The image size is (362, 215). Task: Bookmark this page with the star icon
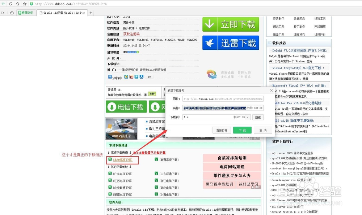click(25, 4)
